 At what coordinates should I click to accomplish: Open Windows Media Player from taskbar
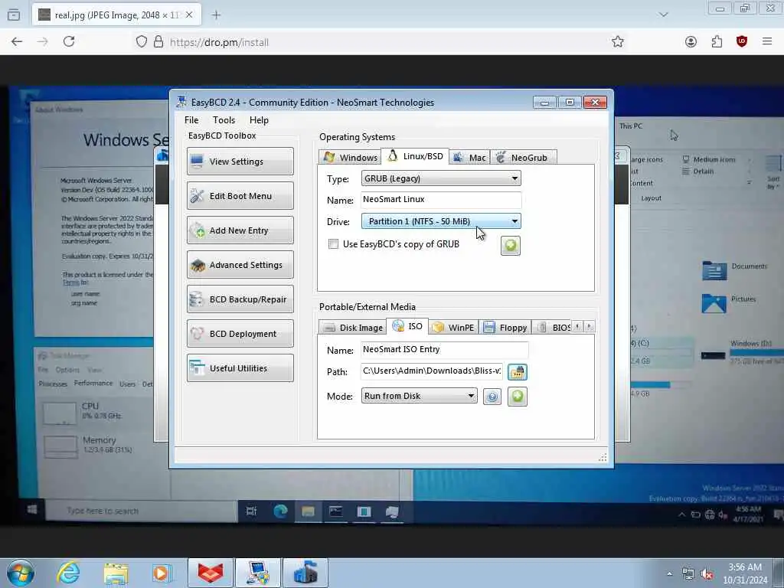click(162, 573)
